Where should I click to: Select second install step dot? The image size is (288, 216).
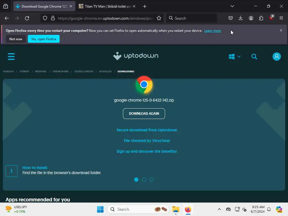144,179
